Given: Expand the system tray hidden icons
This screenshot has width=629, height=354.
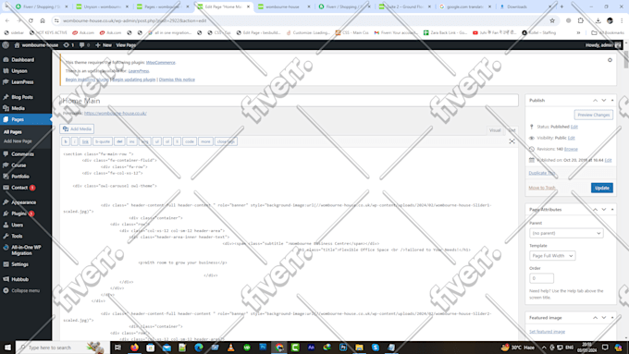Looking at the screenshot, I should 544,348.
